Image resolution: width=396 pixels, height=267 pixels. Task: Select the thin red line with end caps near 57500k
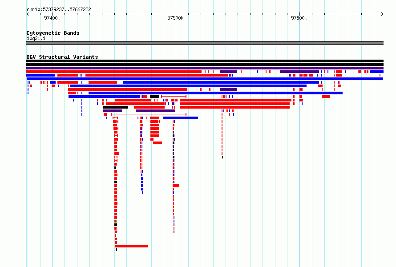(174, 97)
